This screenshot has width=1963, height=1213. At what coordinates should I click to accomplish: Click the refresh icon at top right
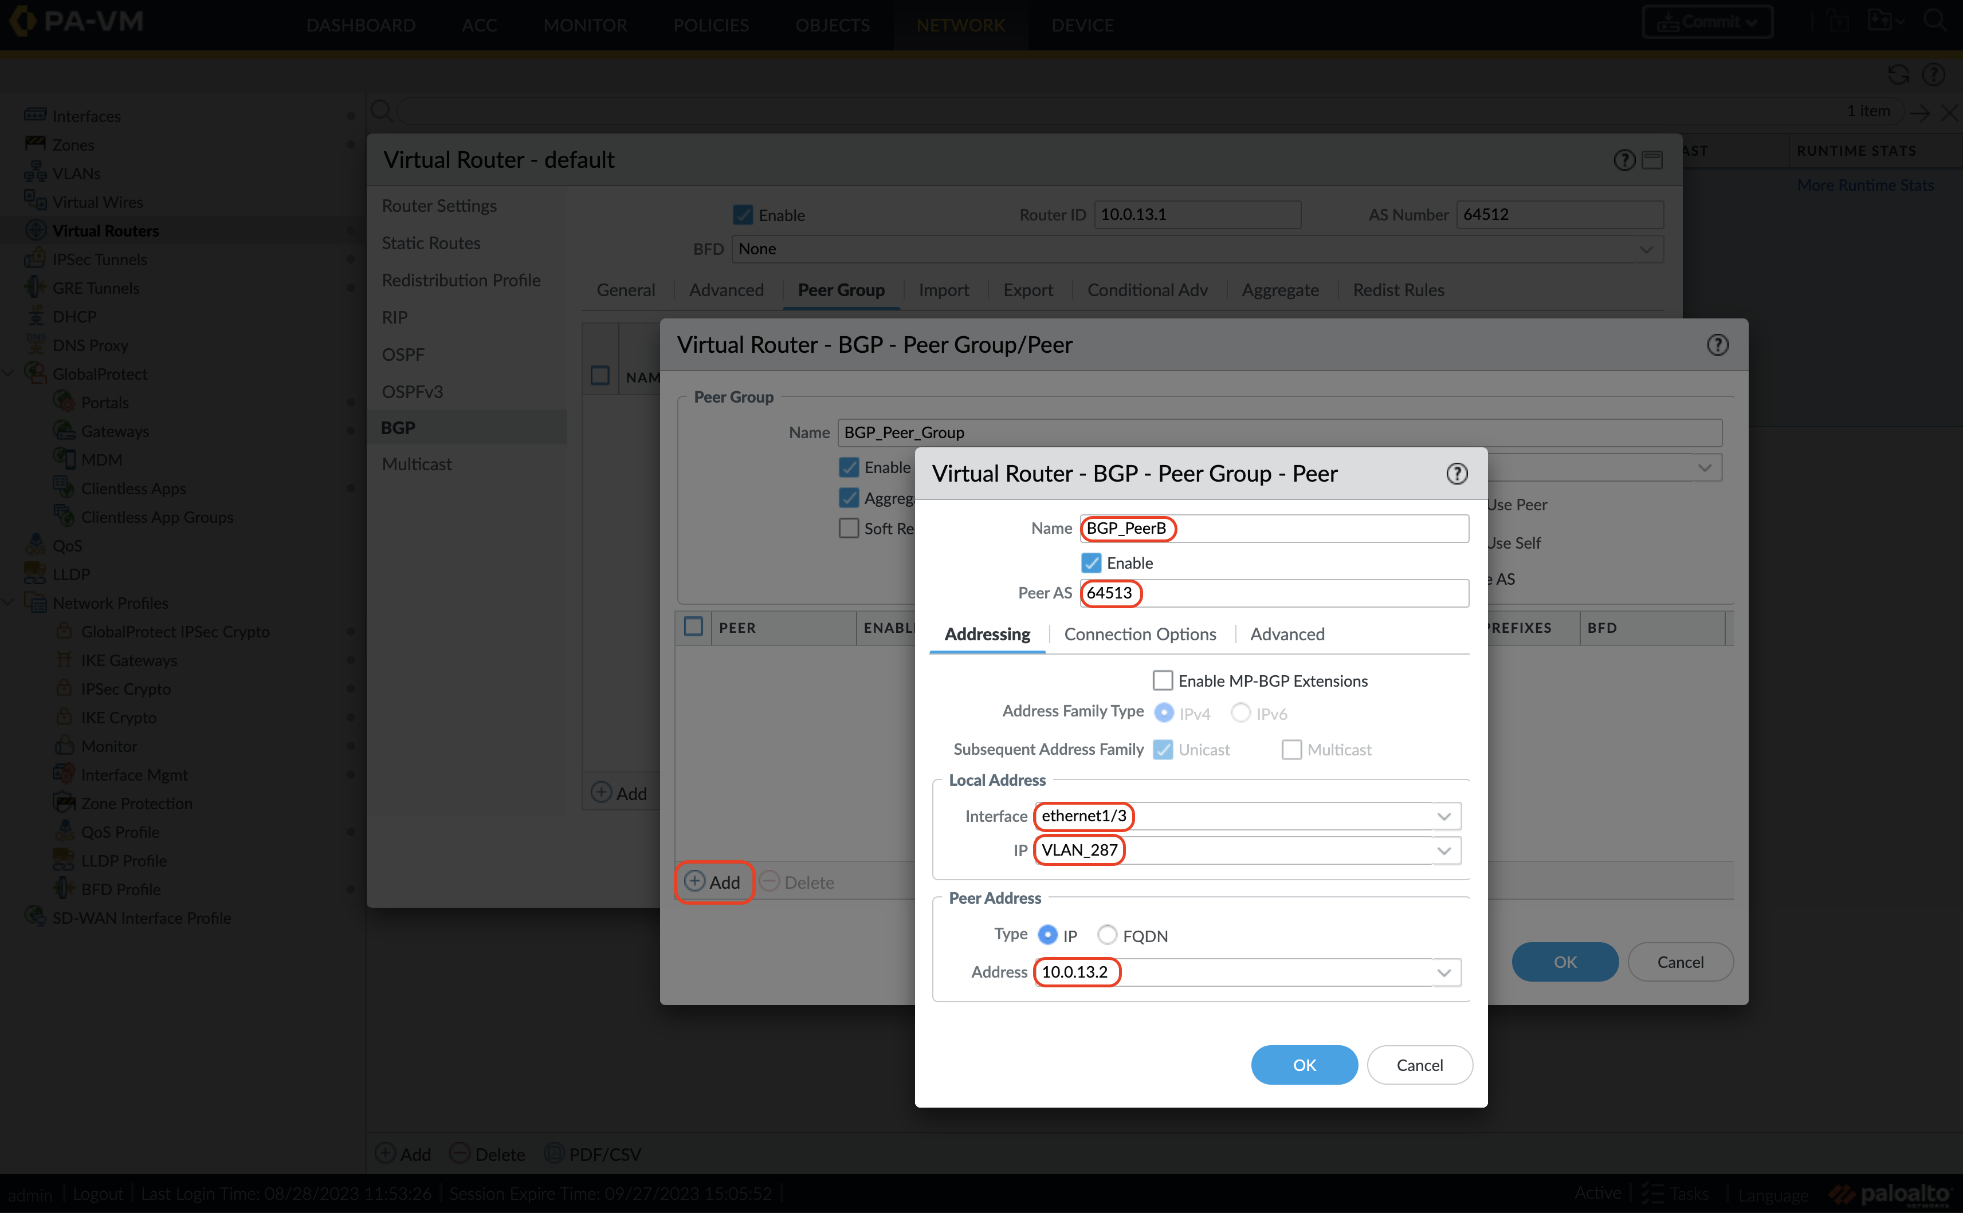click(1898, 74)
